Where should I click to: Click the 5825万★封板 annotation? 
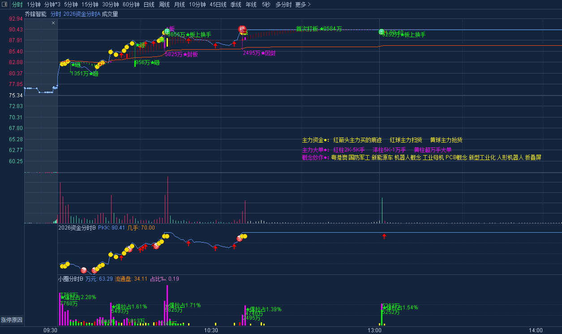(x=181, y=54)
